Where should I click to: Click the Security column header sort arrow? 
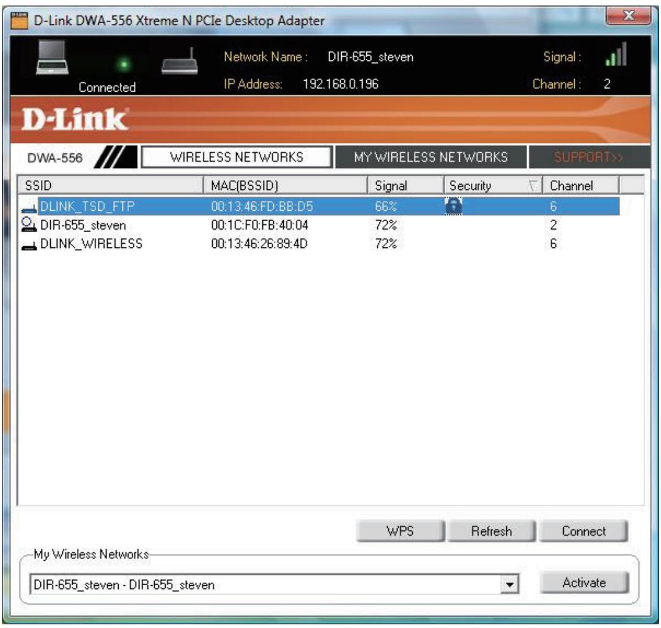pyautogui.click(x=533, y=185)
